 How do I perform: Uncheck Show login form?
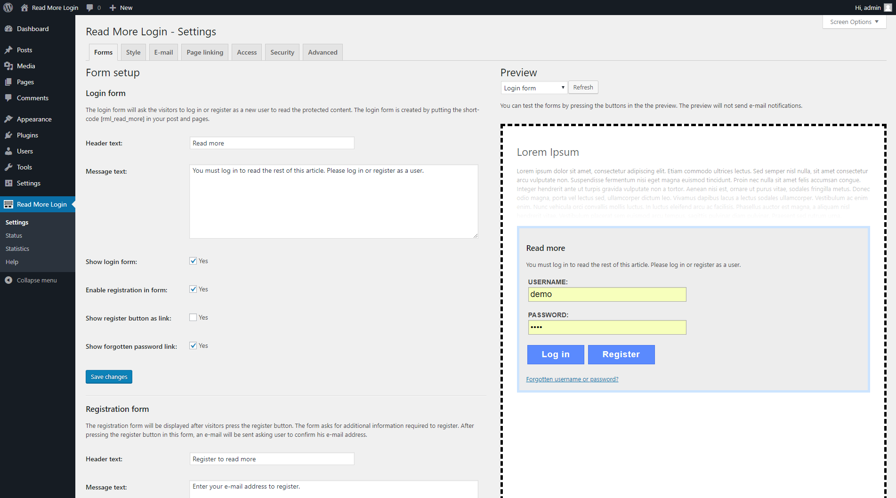(x=193, y=260)
